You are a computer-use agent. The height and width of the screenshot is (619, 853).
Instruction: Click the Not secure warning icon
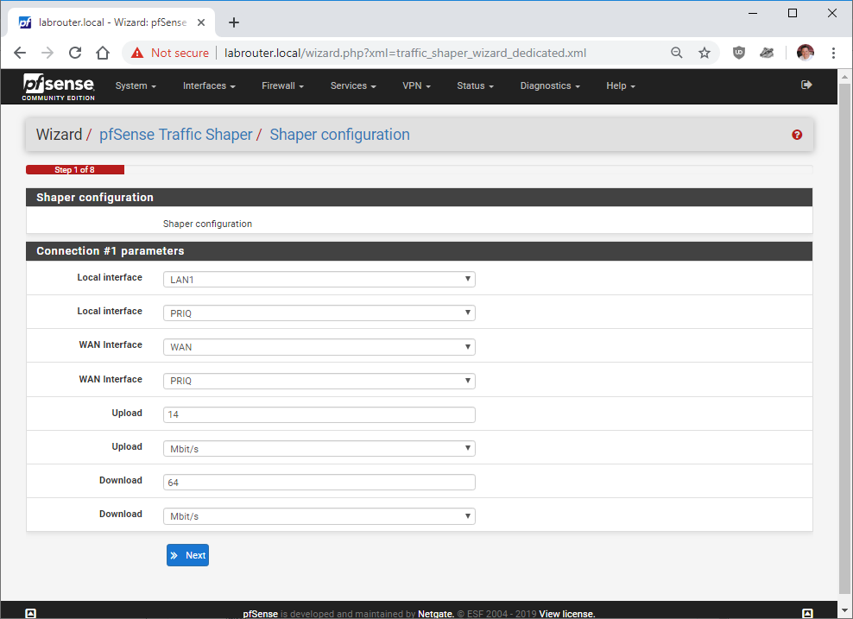click(137, 53)
